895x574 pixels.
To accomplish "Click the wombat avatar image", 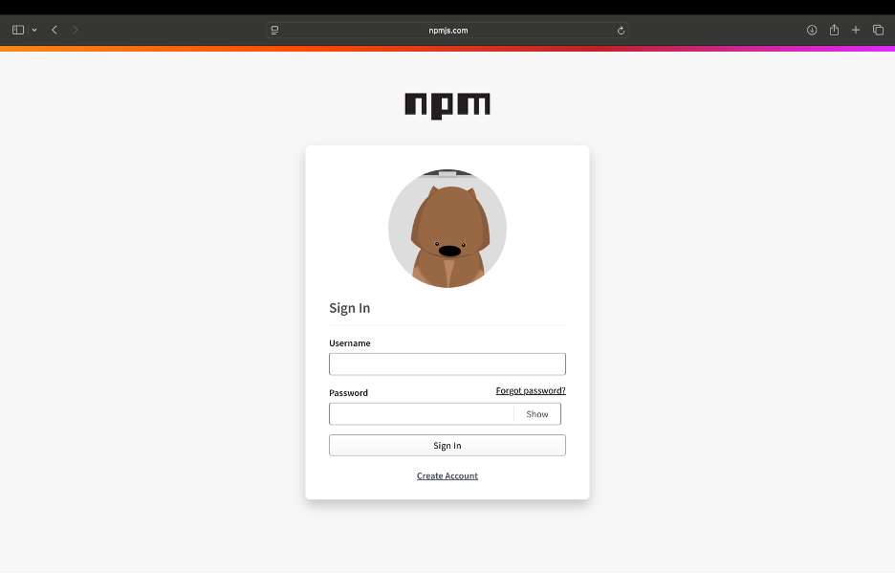I will coord(447,229).
